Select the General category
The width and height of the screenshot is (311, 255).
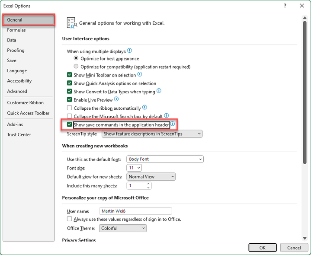tap(29, 20)
